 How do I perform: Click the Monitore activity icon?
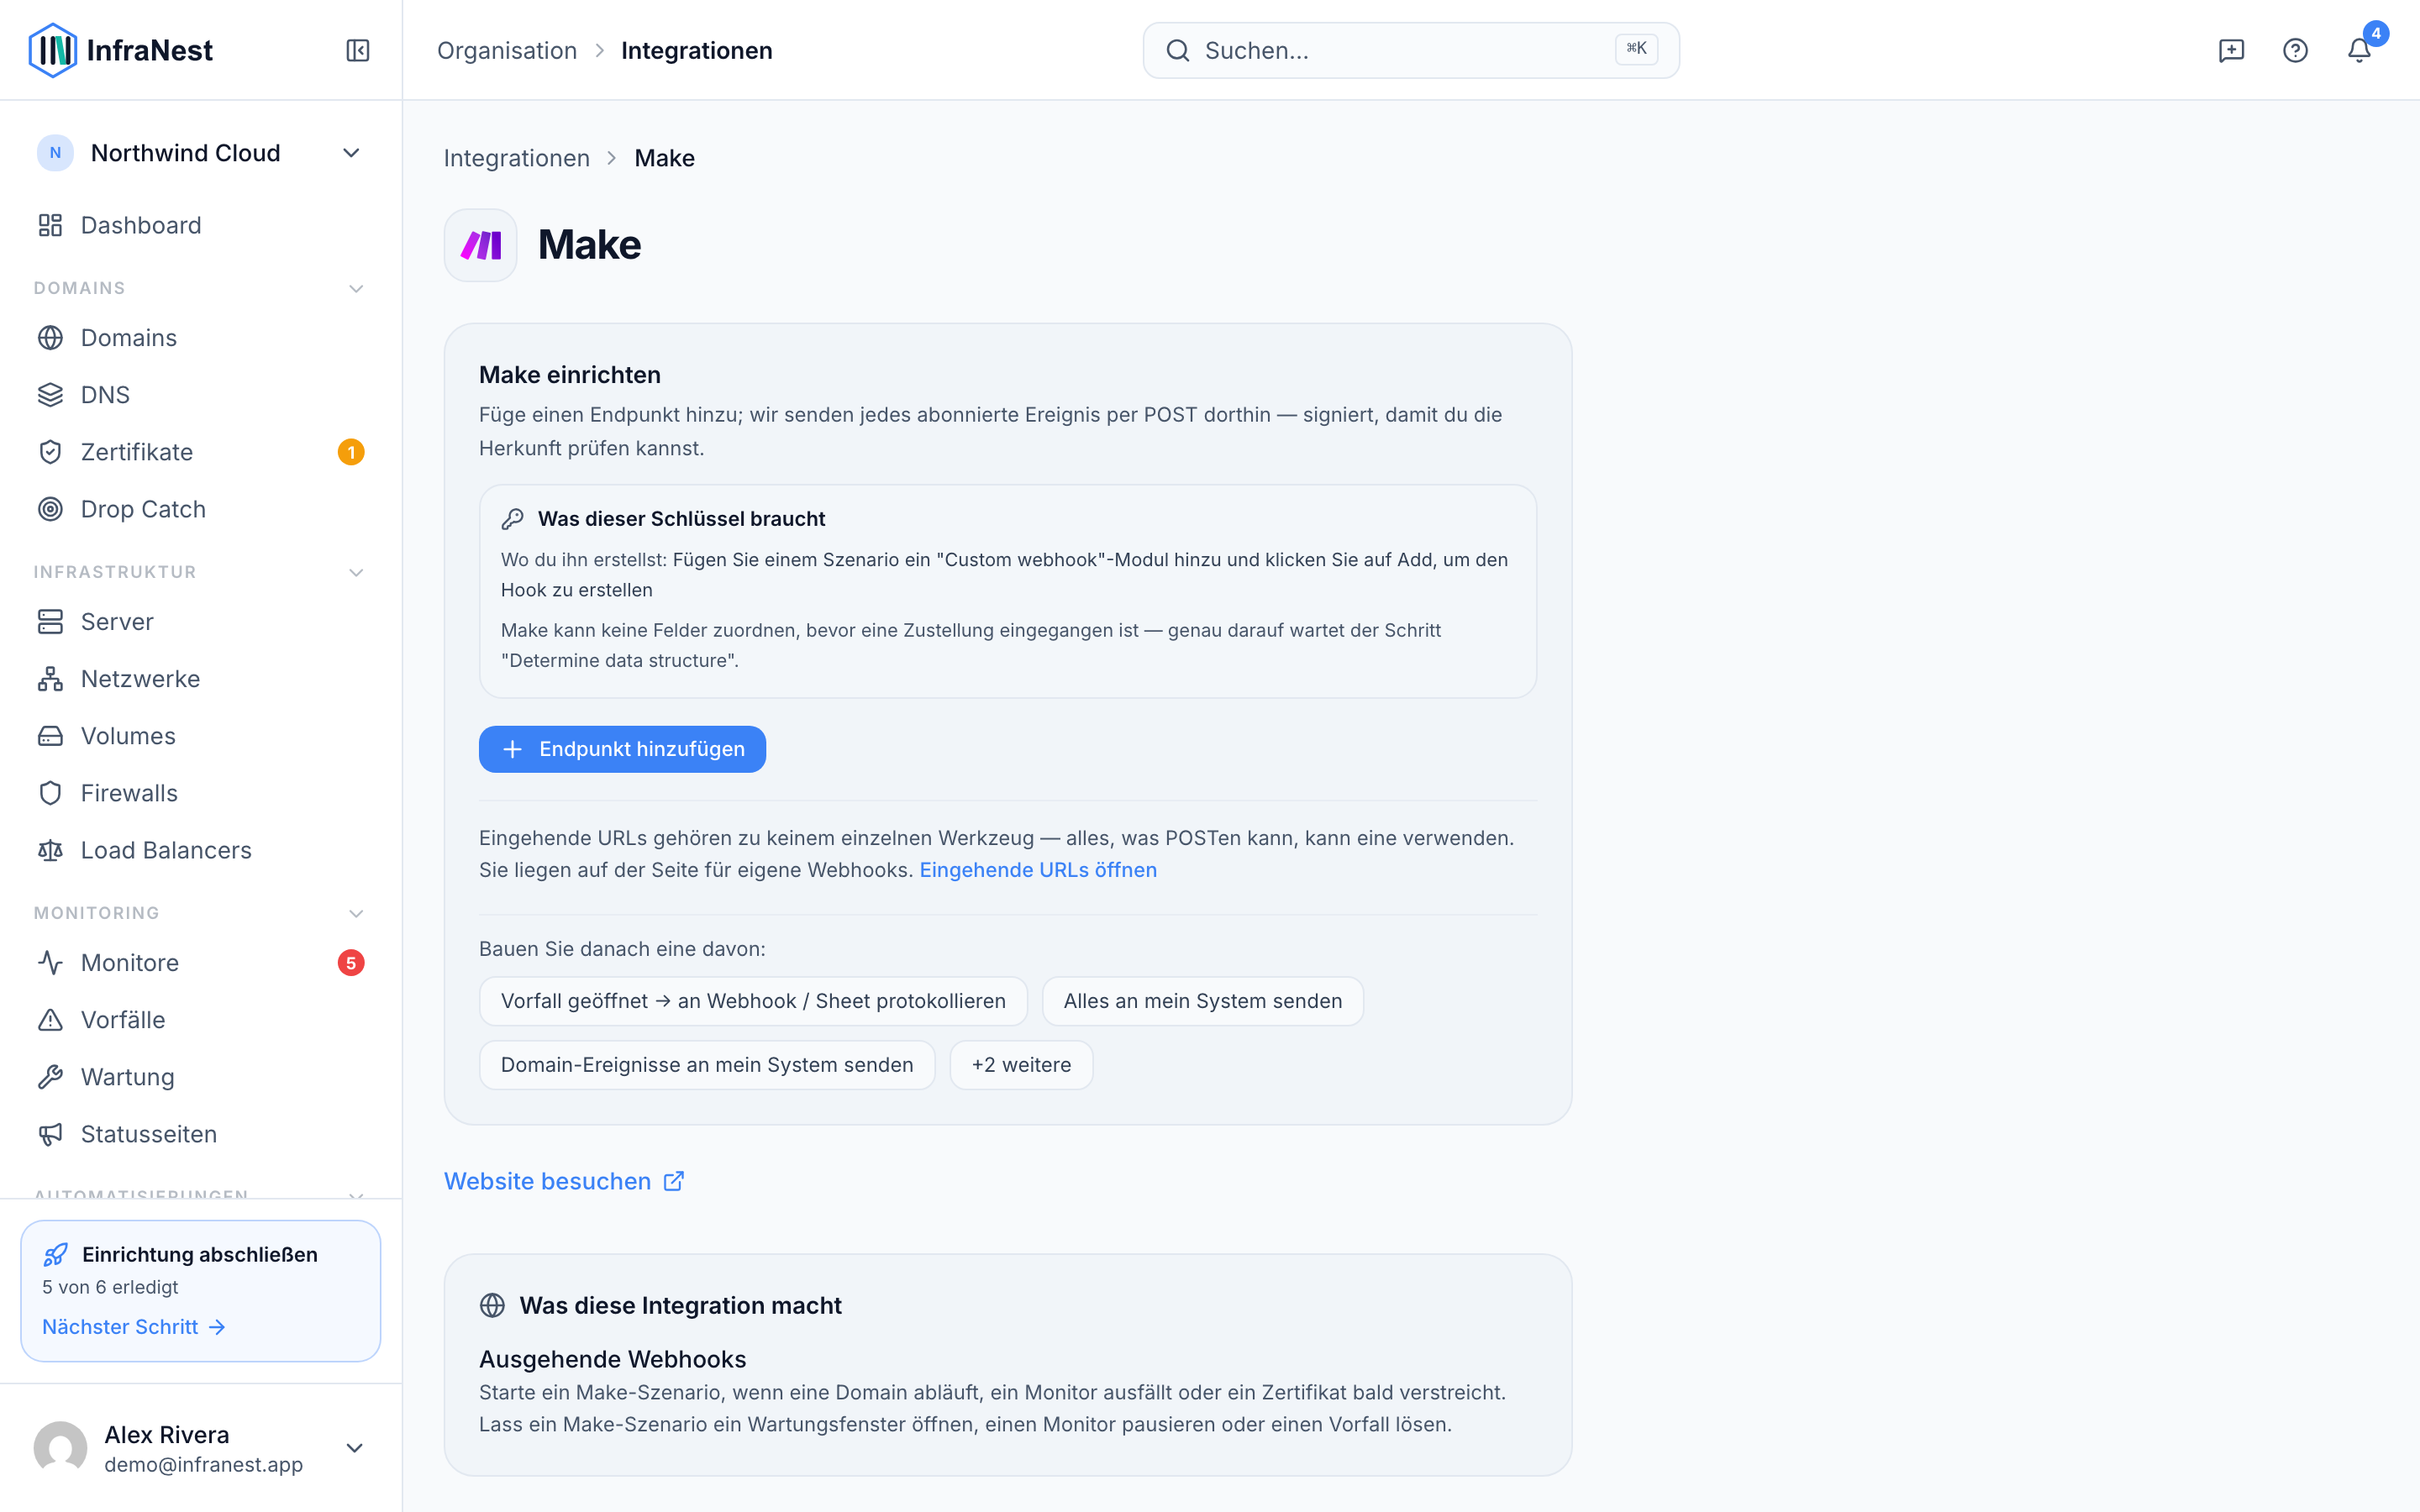(x=50, y=963)
